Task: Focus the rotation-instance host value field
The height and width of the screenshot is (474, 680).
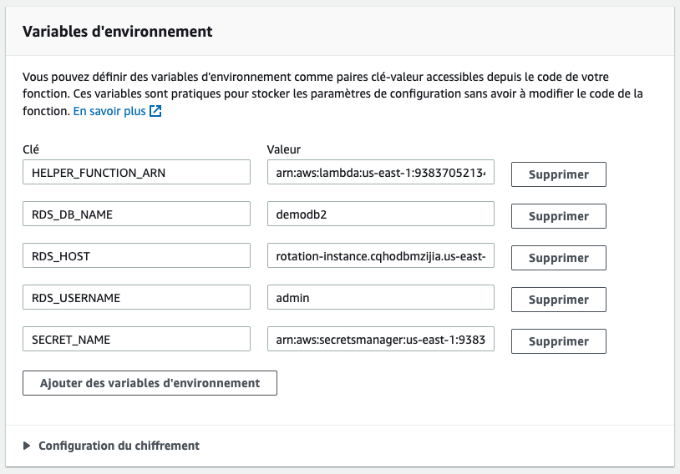Action: click(x=381, y=256)
